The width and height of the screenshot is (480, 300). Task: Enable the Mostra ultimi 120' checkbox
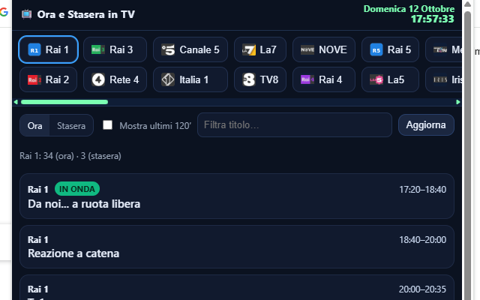(108, 125)
